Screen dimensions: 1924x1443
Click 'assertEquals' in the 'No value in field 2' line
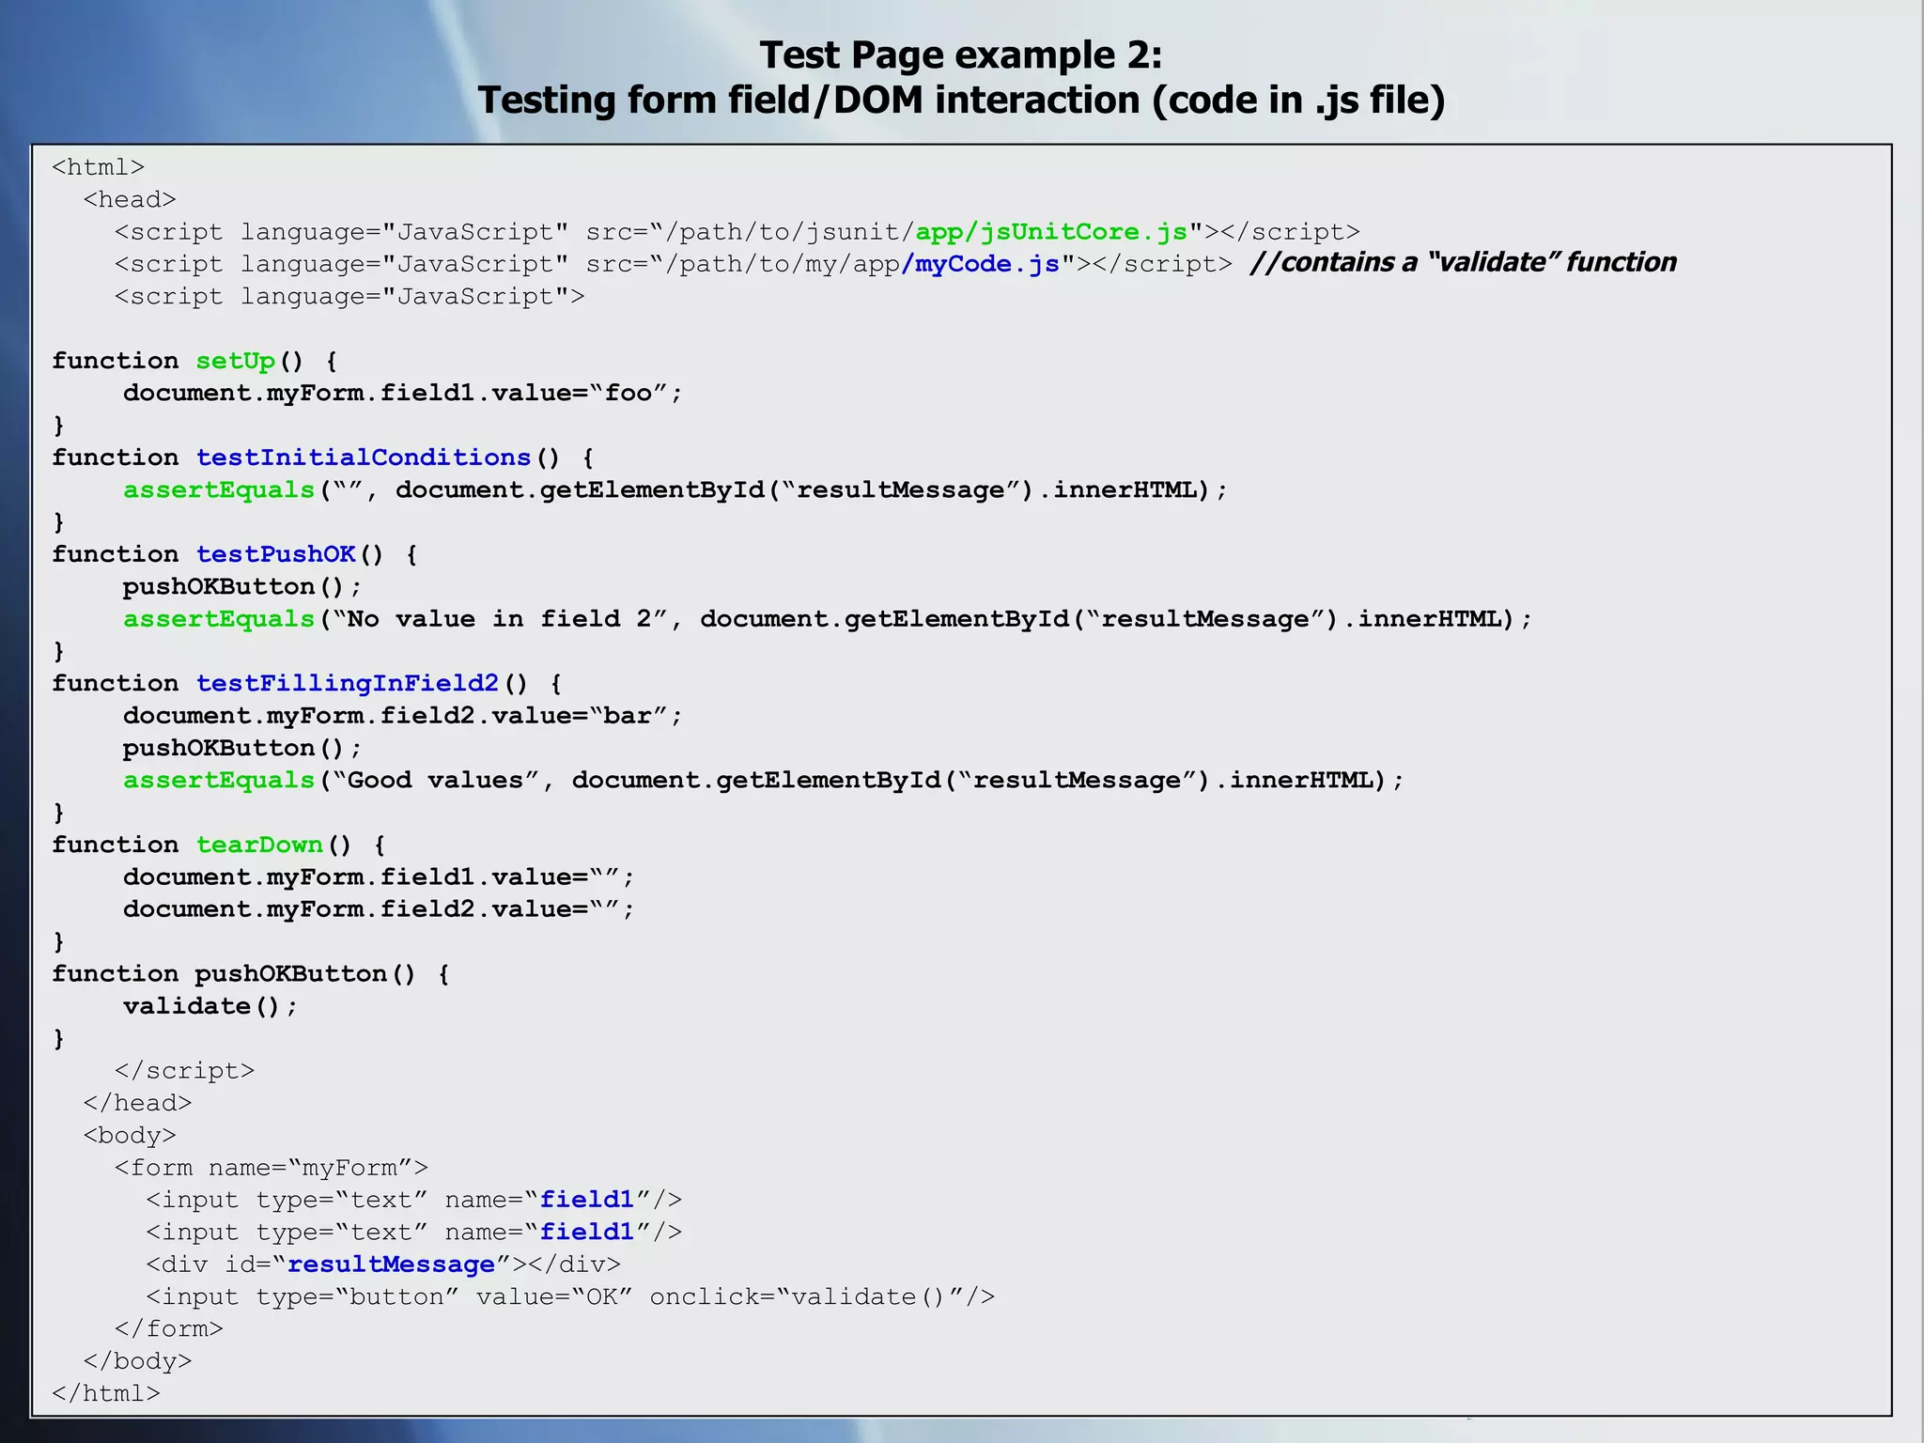[219, 619]
